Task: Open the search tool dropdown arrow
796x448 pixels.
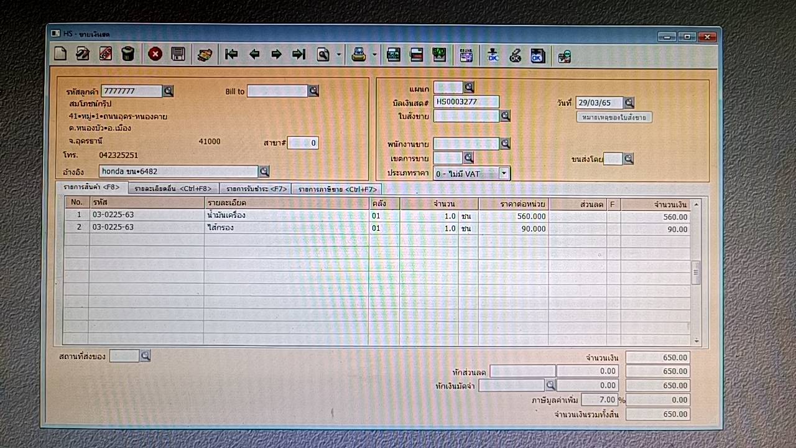Action: [339, 55]
